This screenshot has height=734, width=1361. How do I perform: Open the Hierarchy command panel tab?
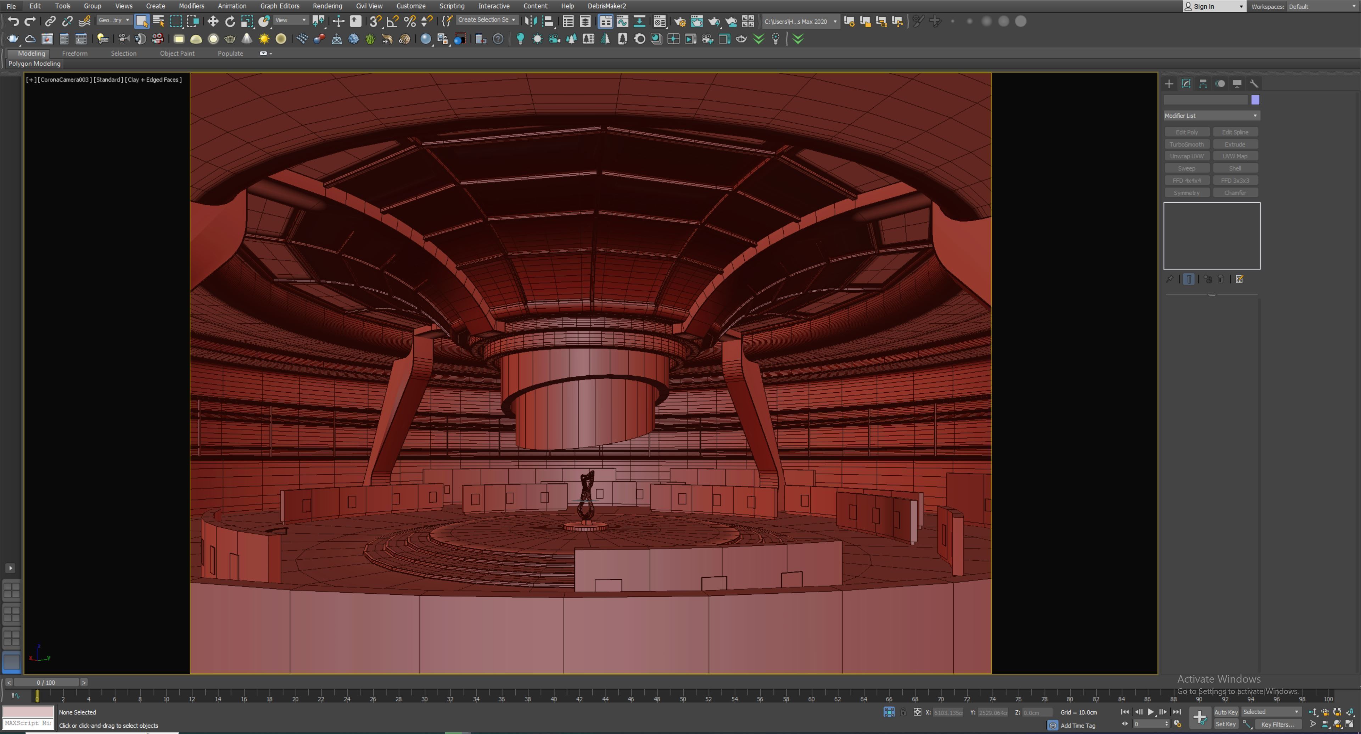1203,84
